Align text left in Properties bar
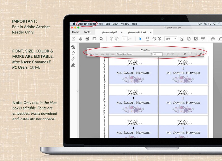222x161 pixels. click(x=97, y=54)
